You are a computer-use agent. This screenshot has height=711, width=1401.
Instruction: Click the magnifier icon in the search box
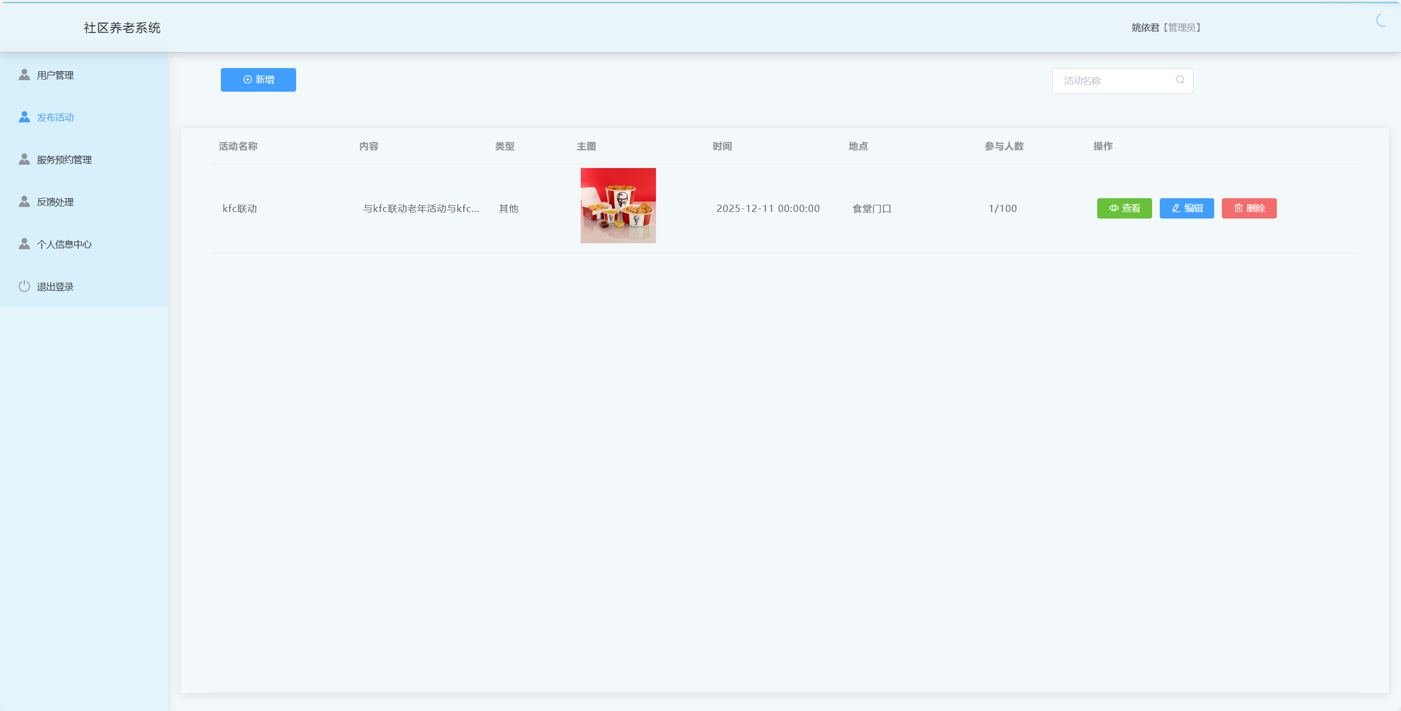(1180, 80)
